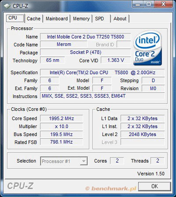Viewport: 176px width, 197px height.
Task: Click the Level 2 cache value field
Action: tap(143, 134)
